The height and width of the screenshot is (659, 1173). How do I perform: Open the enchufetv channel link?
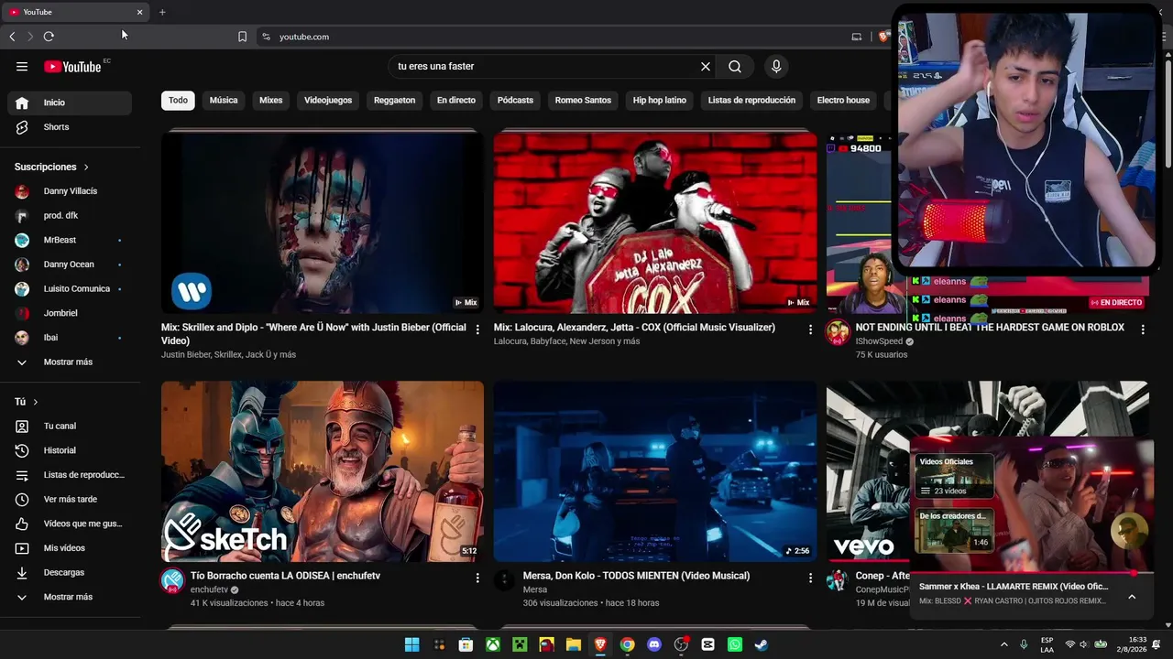tap(209, 590)
